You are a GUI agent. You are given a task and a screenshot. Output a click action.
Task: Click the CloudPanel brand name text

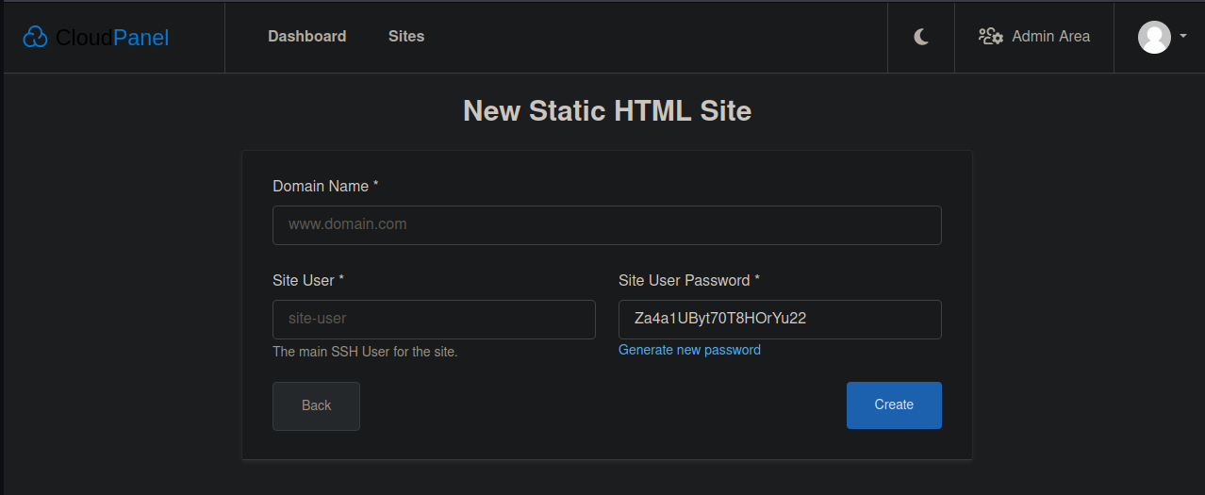pos(112,38)
